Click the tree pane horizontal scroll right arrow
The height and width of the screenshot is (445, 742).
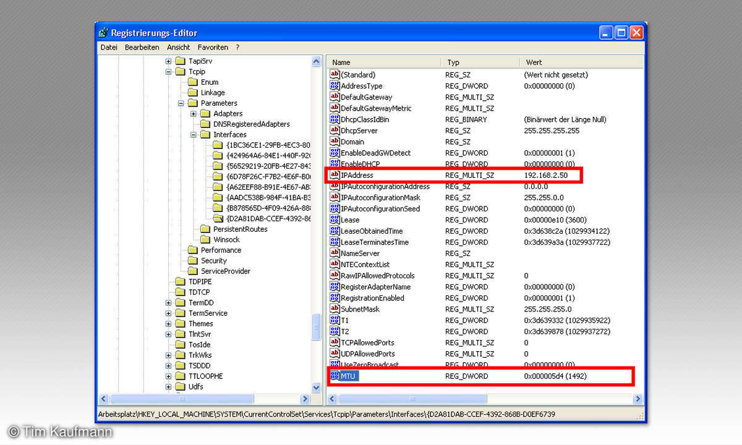[305, 399]
